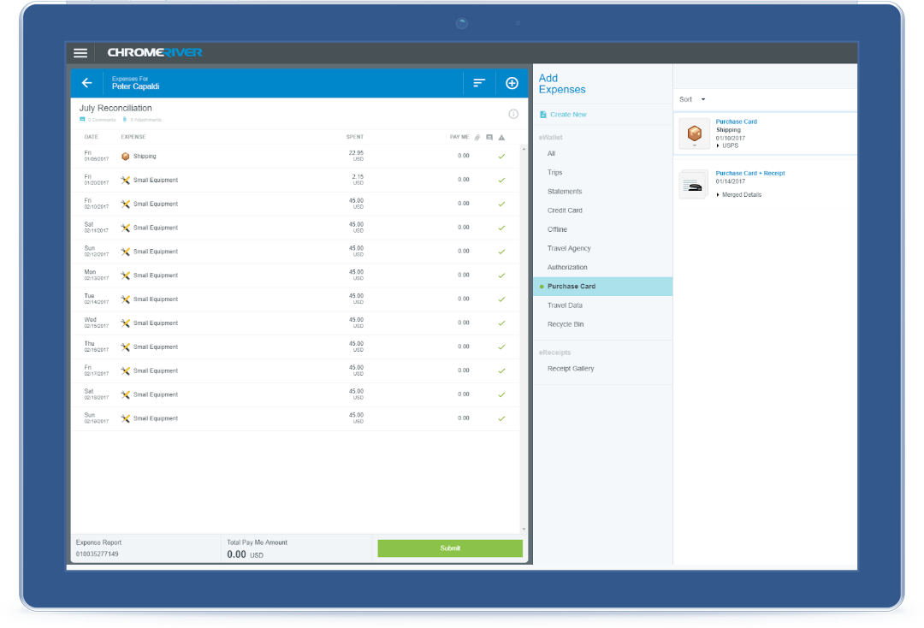Click the Create New link
This screenshot has height=628, width=924.
(x=568, y=115)
